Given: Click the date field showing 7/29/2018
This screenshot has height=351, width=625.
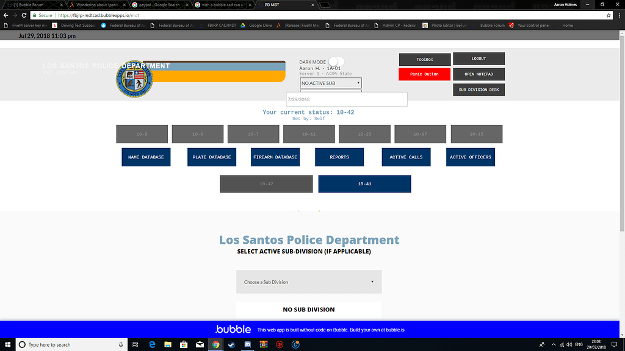Looking at the screenshot, I should (347, 99).
